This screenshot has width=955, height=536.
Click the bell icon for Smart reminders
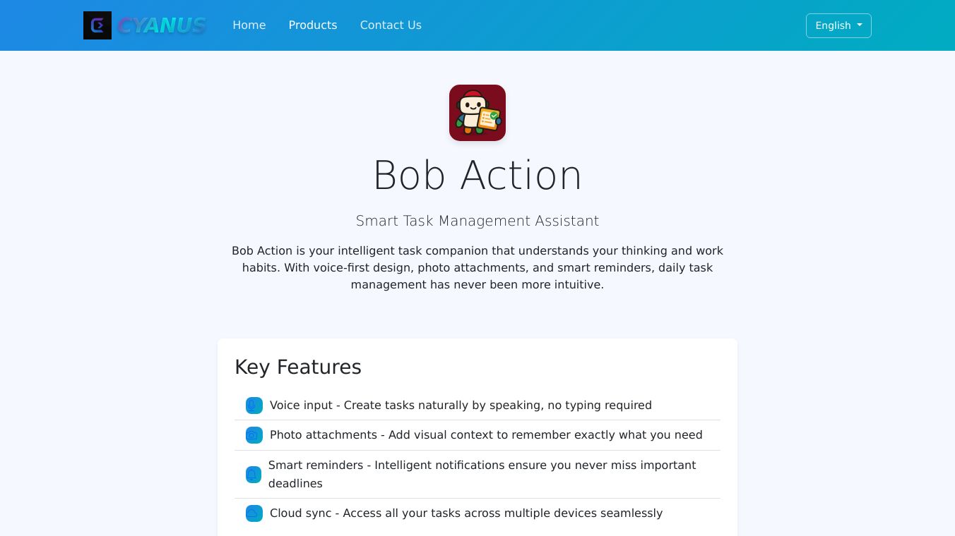click(x=254, y=475)
